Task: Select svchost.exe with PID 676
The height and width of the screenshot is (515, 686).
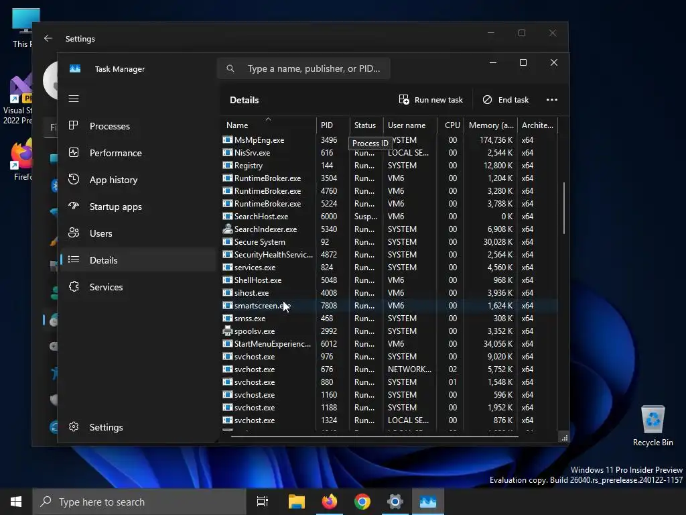Action: coord(389,369)
